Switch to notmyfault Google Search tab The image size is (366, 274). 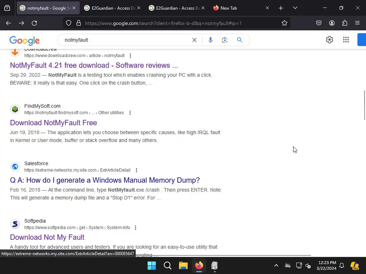(x=48, y=8)
